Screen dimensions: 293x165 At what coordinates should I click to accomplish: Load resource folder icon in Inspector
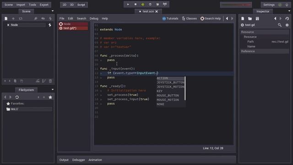(x=250, y=18)
